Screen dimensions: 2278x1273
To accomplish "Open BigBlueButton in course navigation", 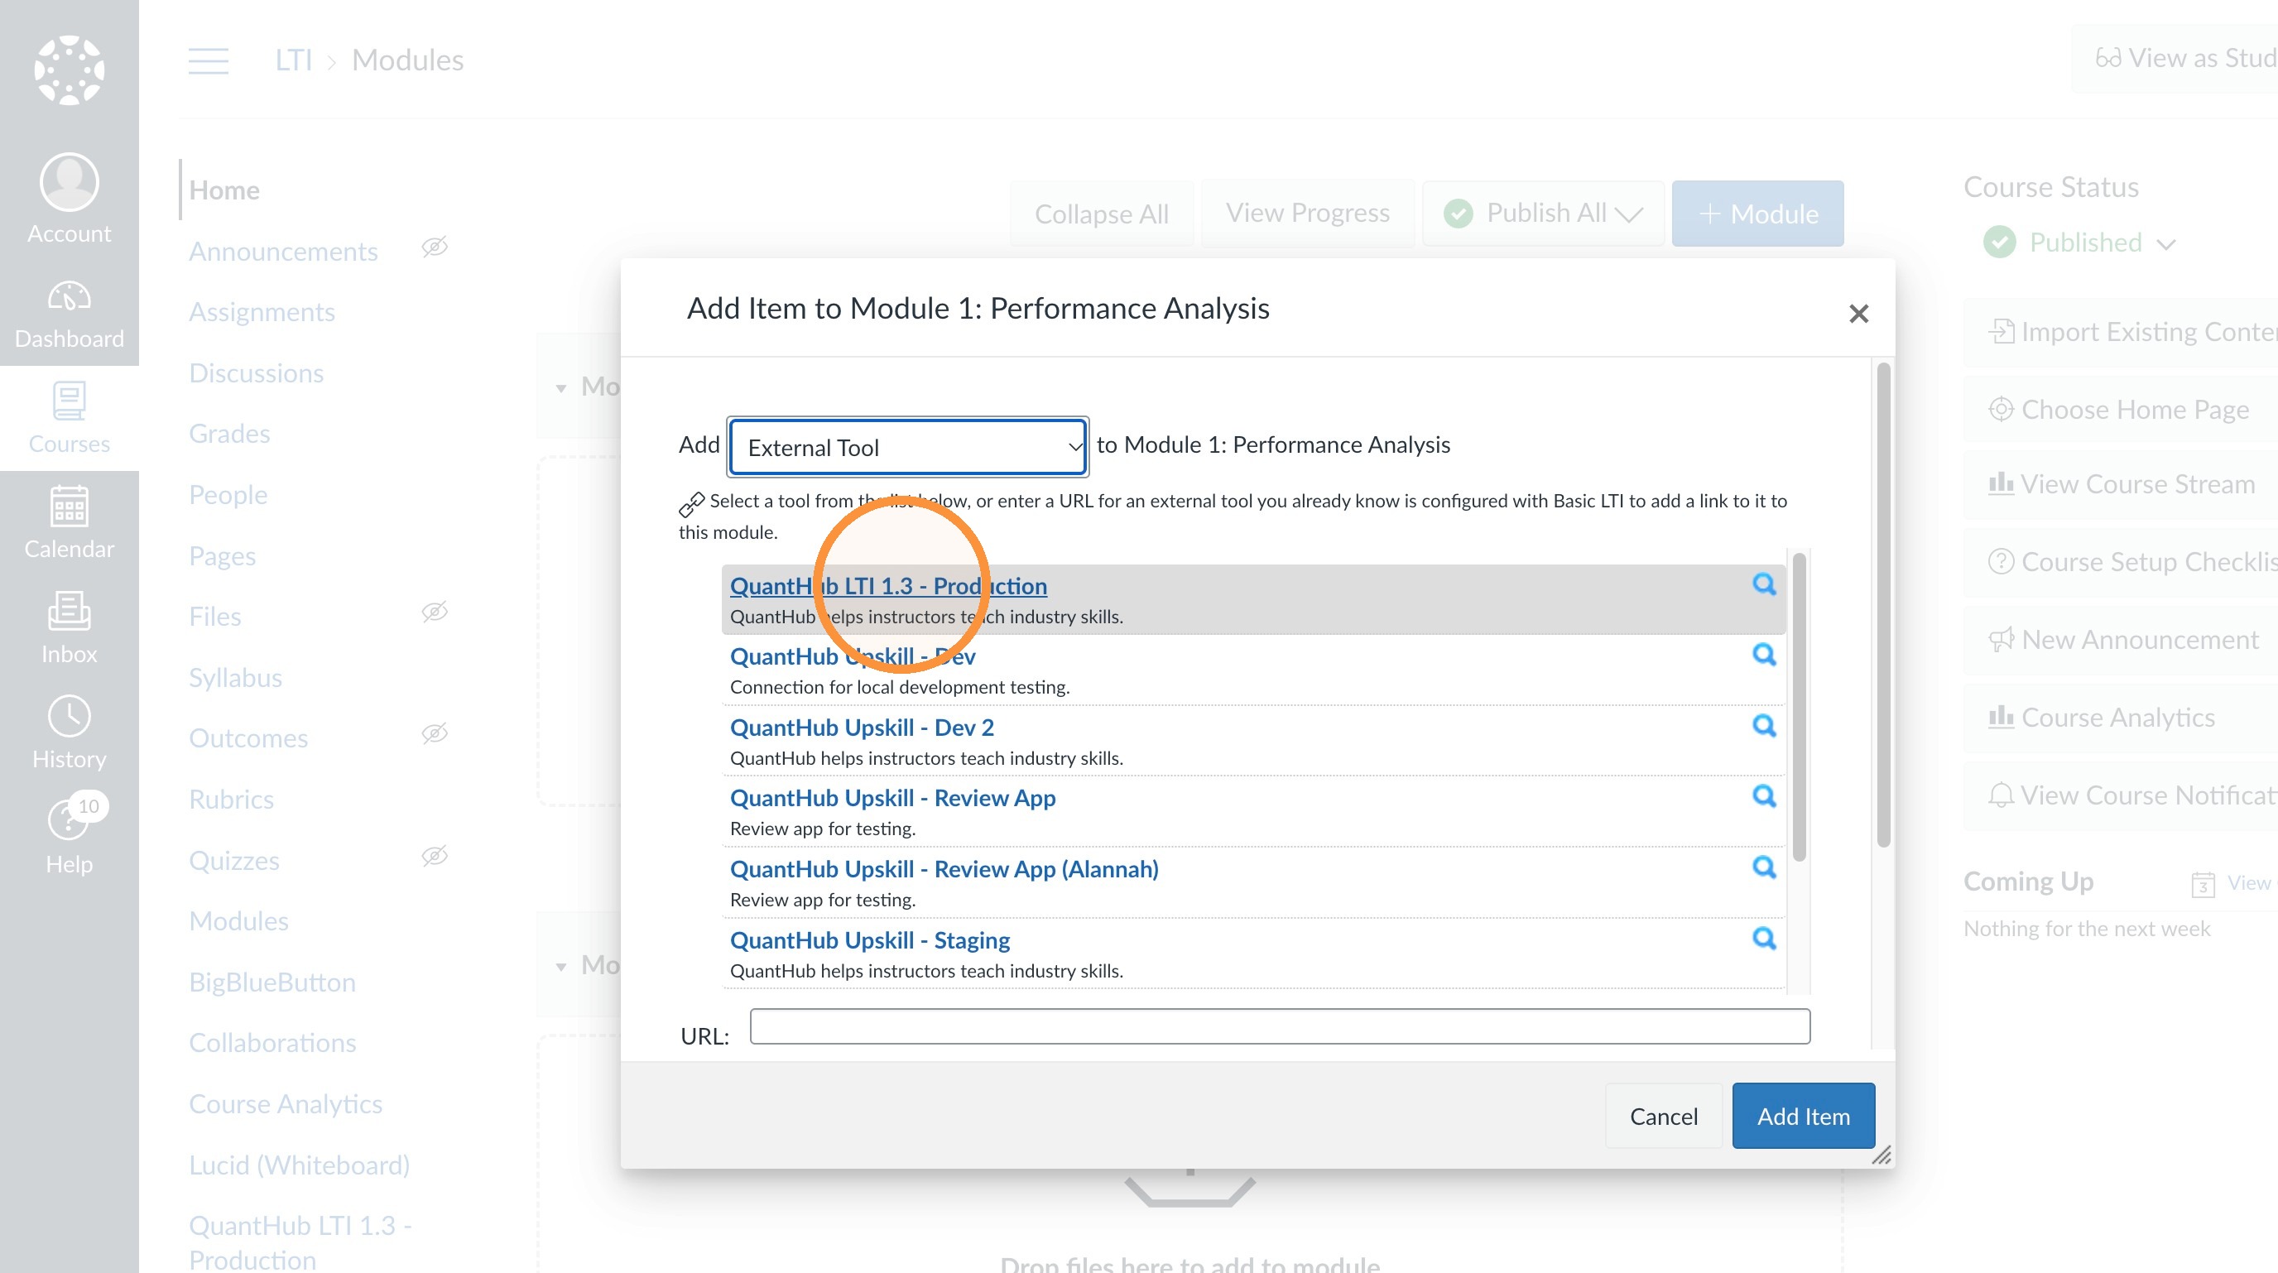I will [272, 982].
